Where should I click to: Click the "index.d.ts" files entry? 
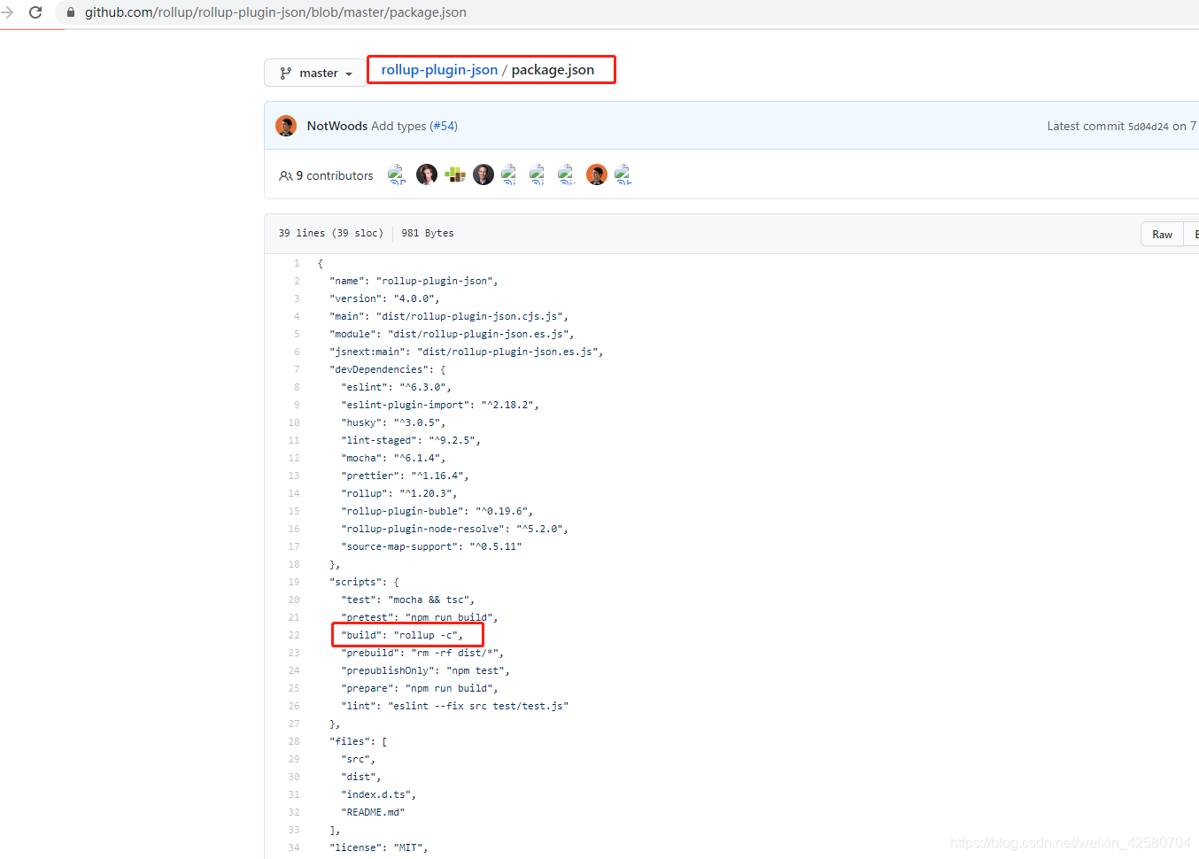pyautogui.click(x=379, y=794)
